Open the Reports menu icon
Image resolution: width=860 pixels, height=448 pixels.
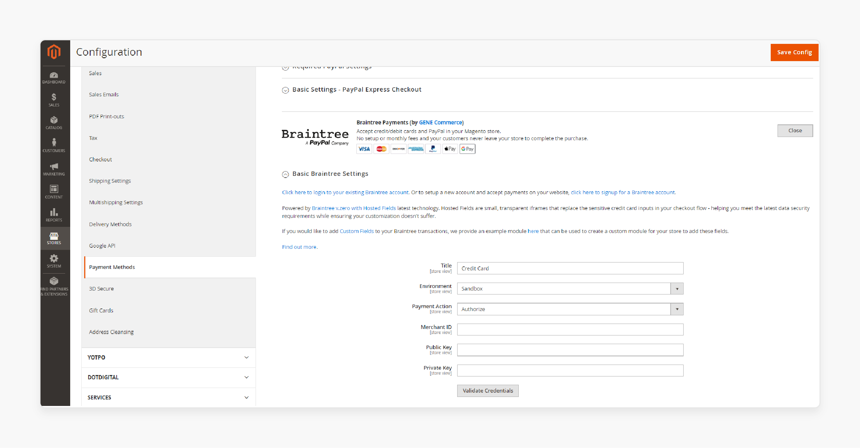[x=54, y=215]
